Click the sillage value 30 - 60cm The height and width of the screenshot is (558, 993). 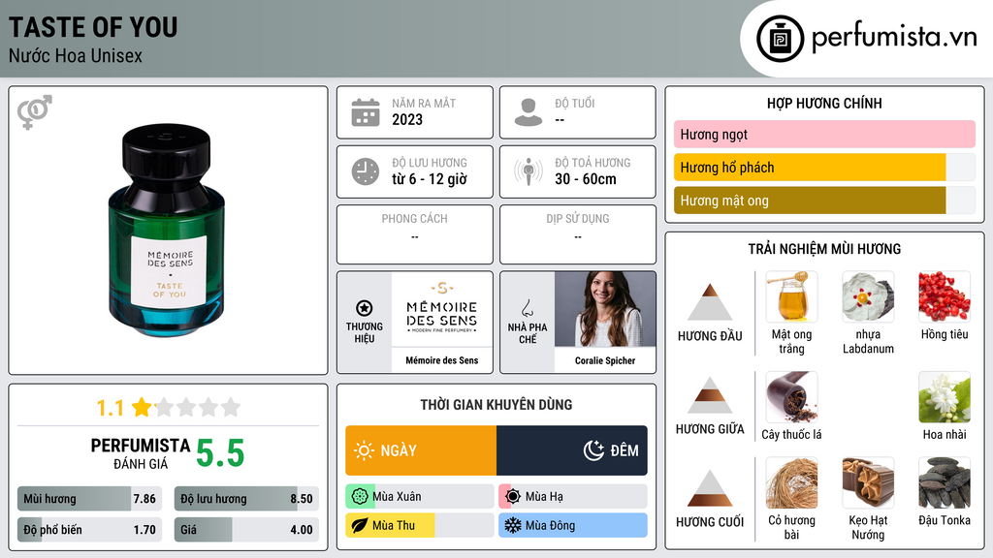[586, 179]
